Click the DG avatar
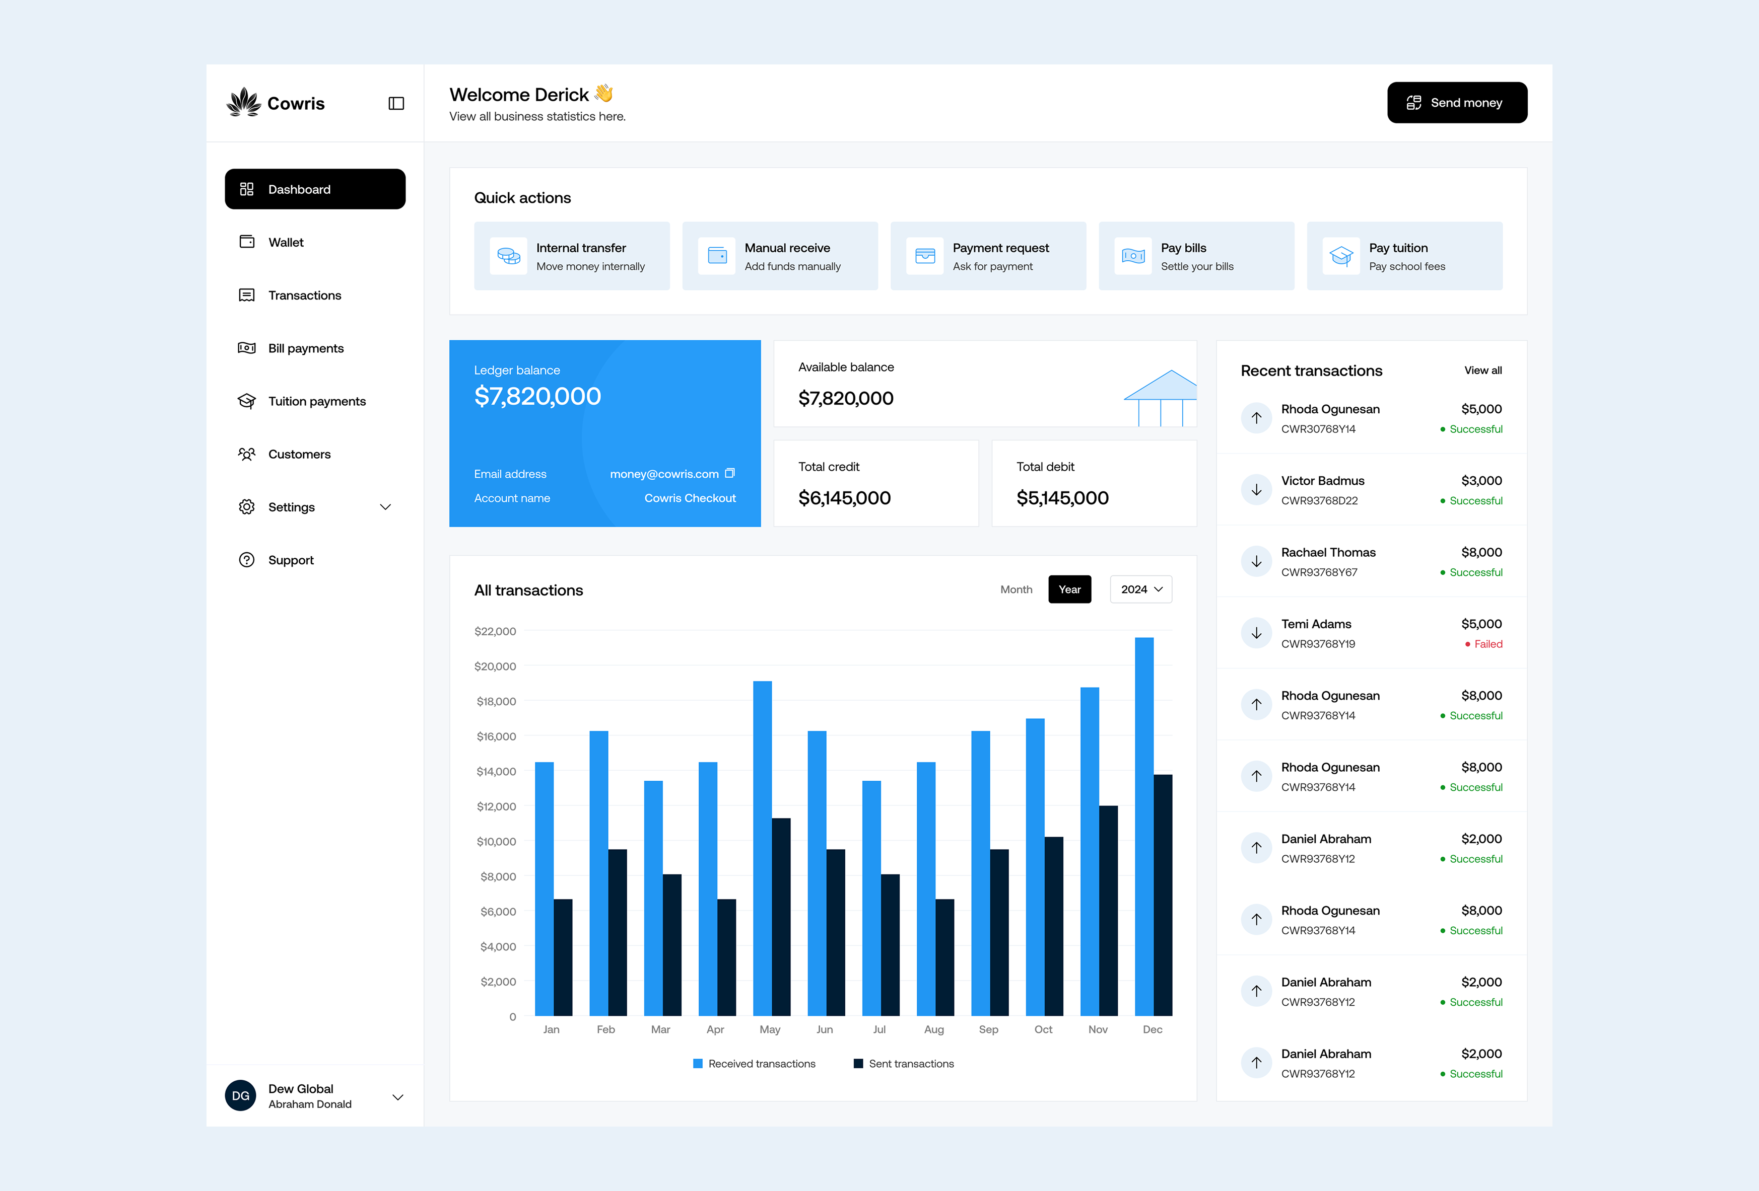The width and height of the screenshot is (1759, 1191). coord(241,1096)
